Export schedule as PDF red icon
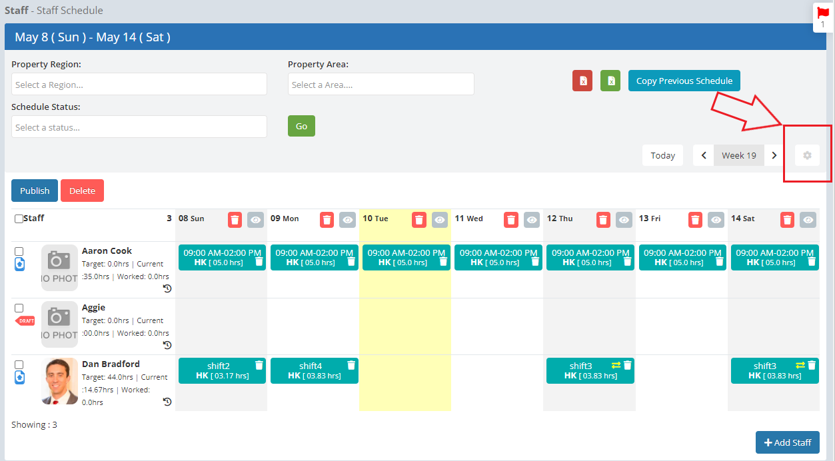 pyautogui.click(x=583, y=81)
